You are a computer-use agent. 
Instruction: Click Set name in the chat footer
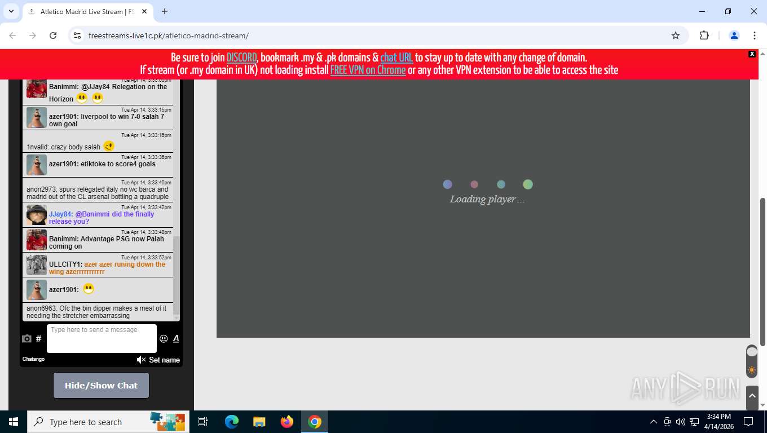164,360
